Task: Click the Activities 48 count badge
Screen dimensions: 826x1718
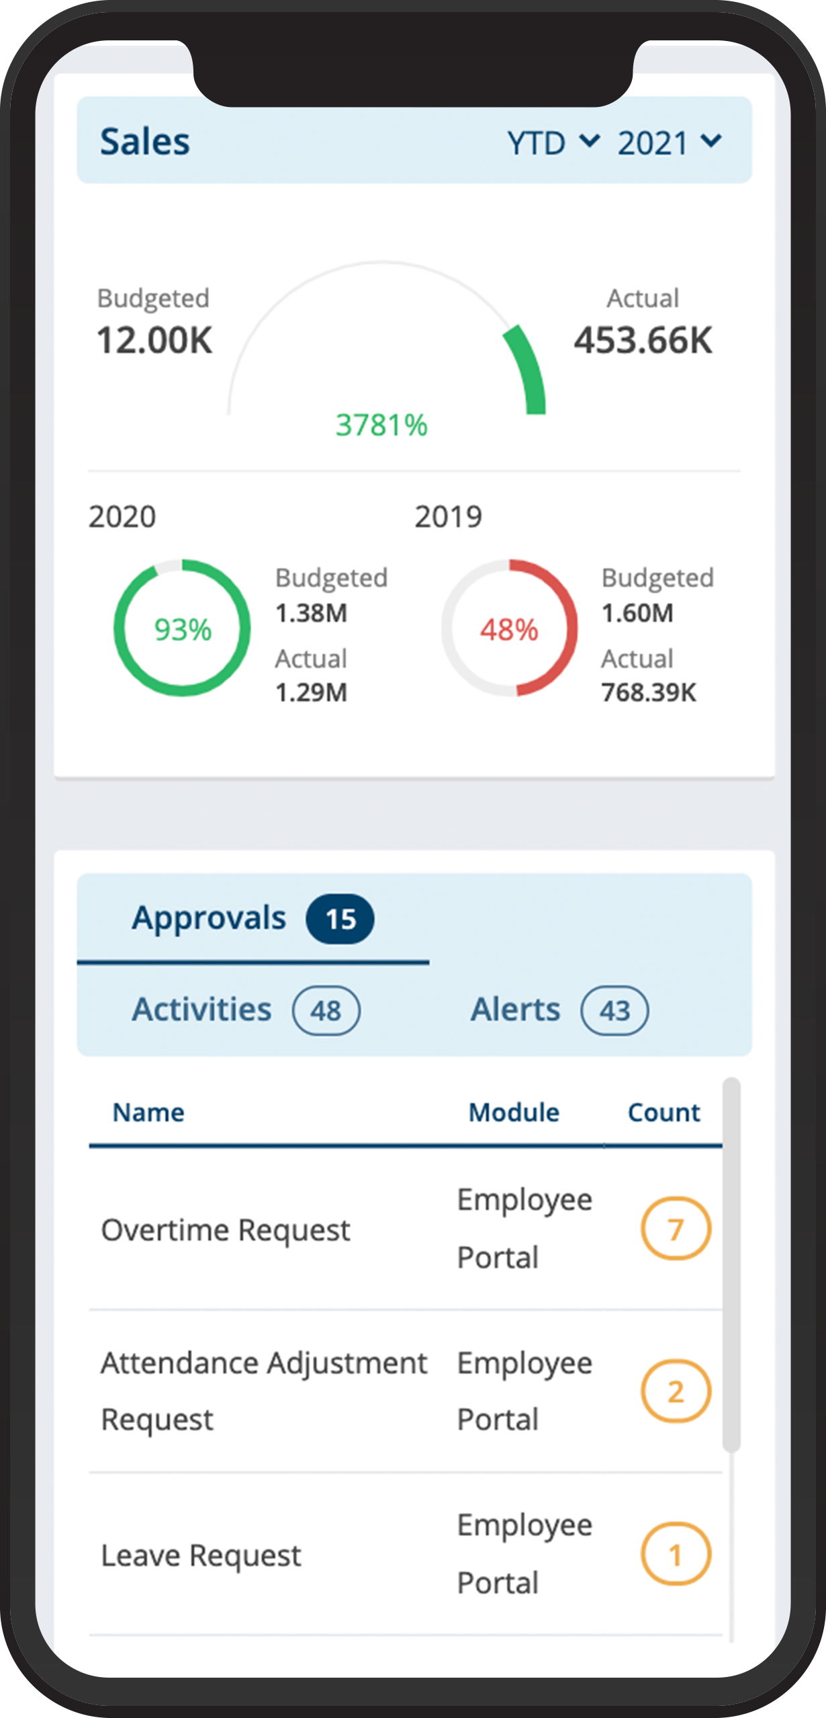Action: click(326, 1010)
